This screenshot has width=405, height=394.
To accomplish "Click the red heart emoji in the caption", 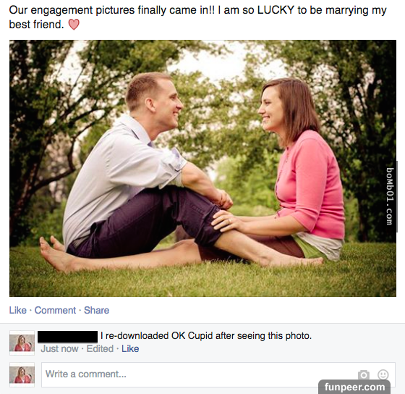I will coord(74,25).
